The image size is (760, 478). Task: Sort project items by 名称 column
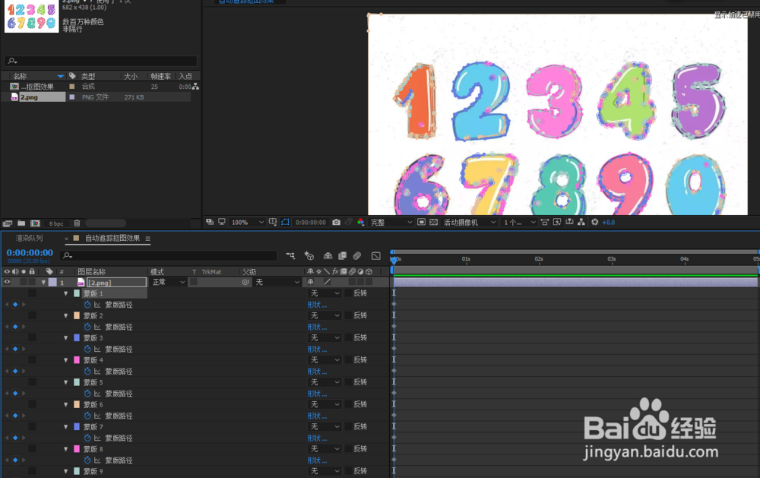click(20, 76)
